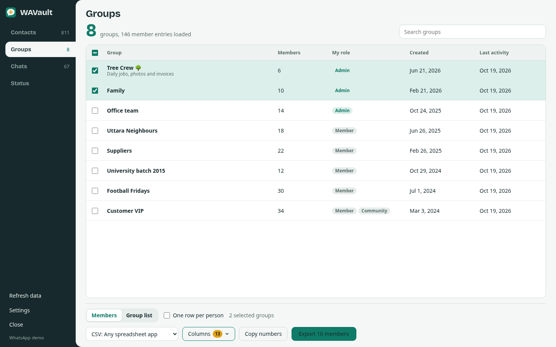Switch to the Members export tab
Screen dimensions: 556x347
point(104,315)
